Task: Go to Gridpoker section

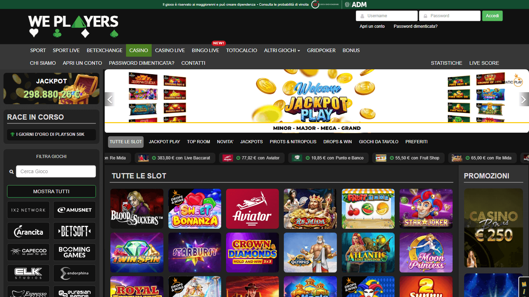Action: [321, 50]
